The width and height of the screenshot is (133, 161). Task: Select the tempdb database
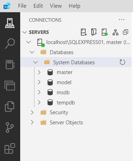click(x=66, y=103)
